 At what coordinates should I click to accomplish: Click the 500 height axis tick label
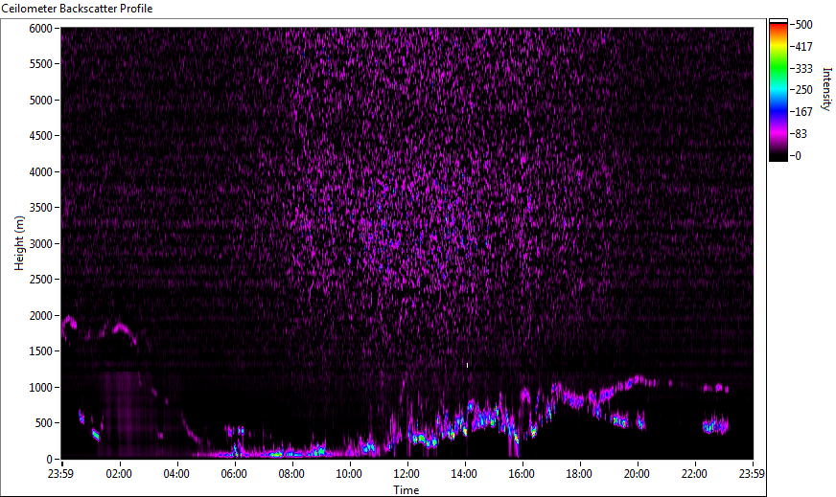(44, 423)
